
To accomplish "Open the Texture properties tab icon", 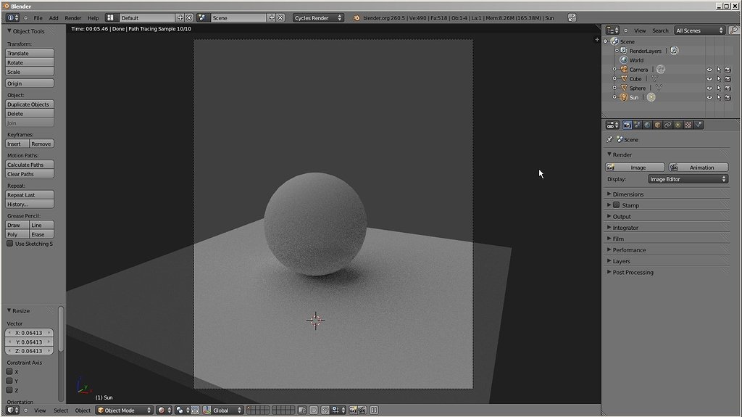I will pos(688,125).
